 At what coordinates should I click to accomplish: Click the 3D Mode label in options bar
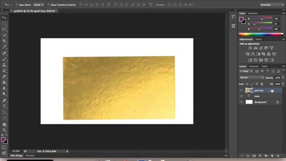coord(160,5)
